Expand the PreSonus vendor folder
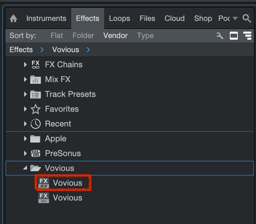256x224 pixels. coord(25,153)
